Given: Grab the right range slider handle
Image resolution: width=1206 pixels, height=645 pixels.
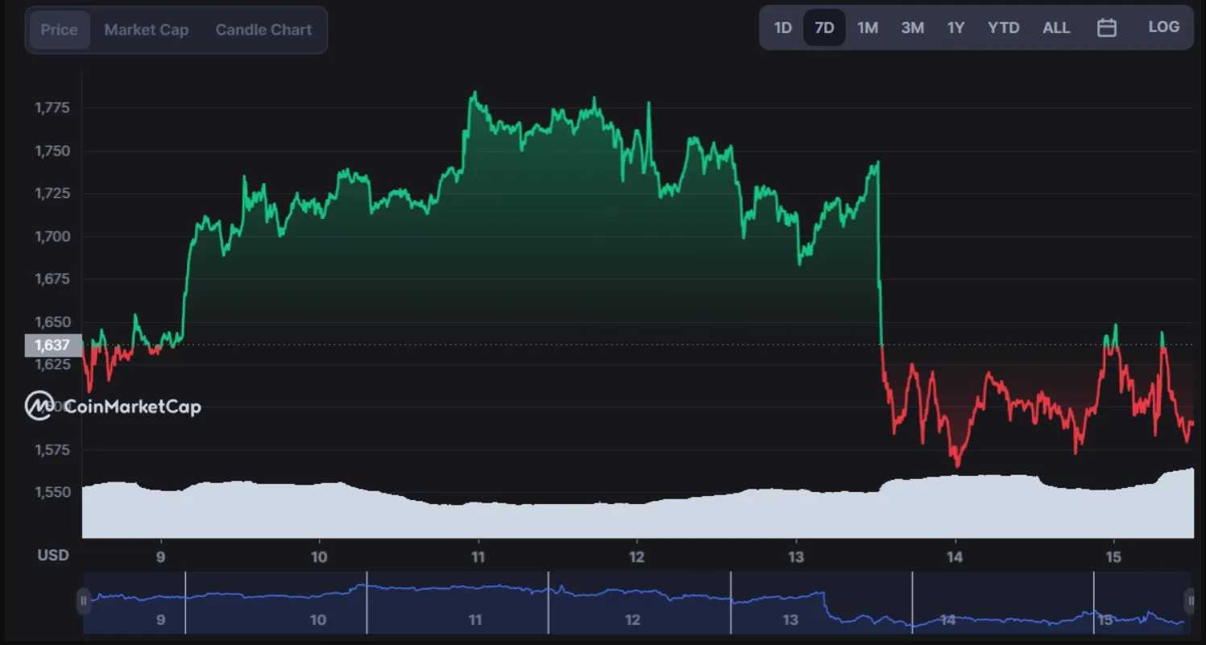Looking at the screenshot, I should click(x=1191, y=601).
